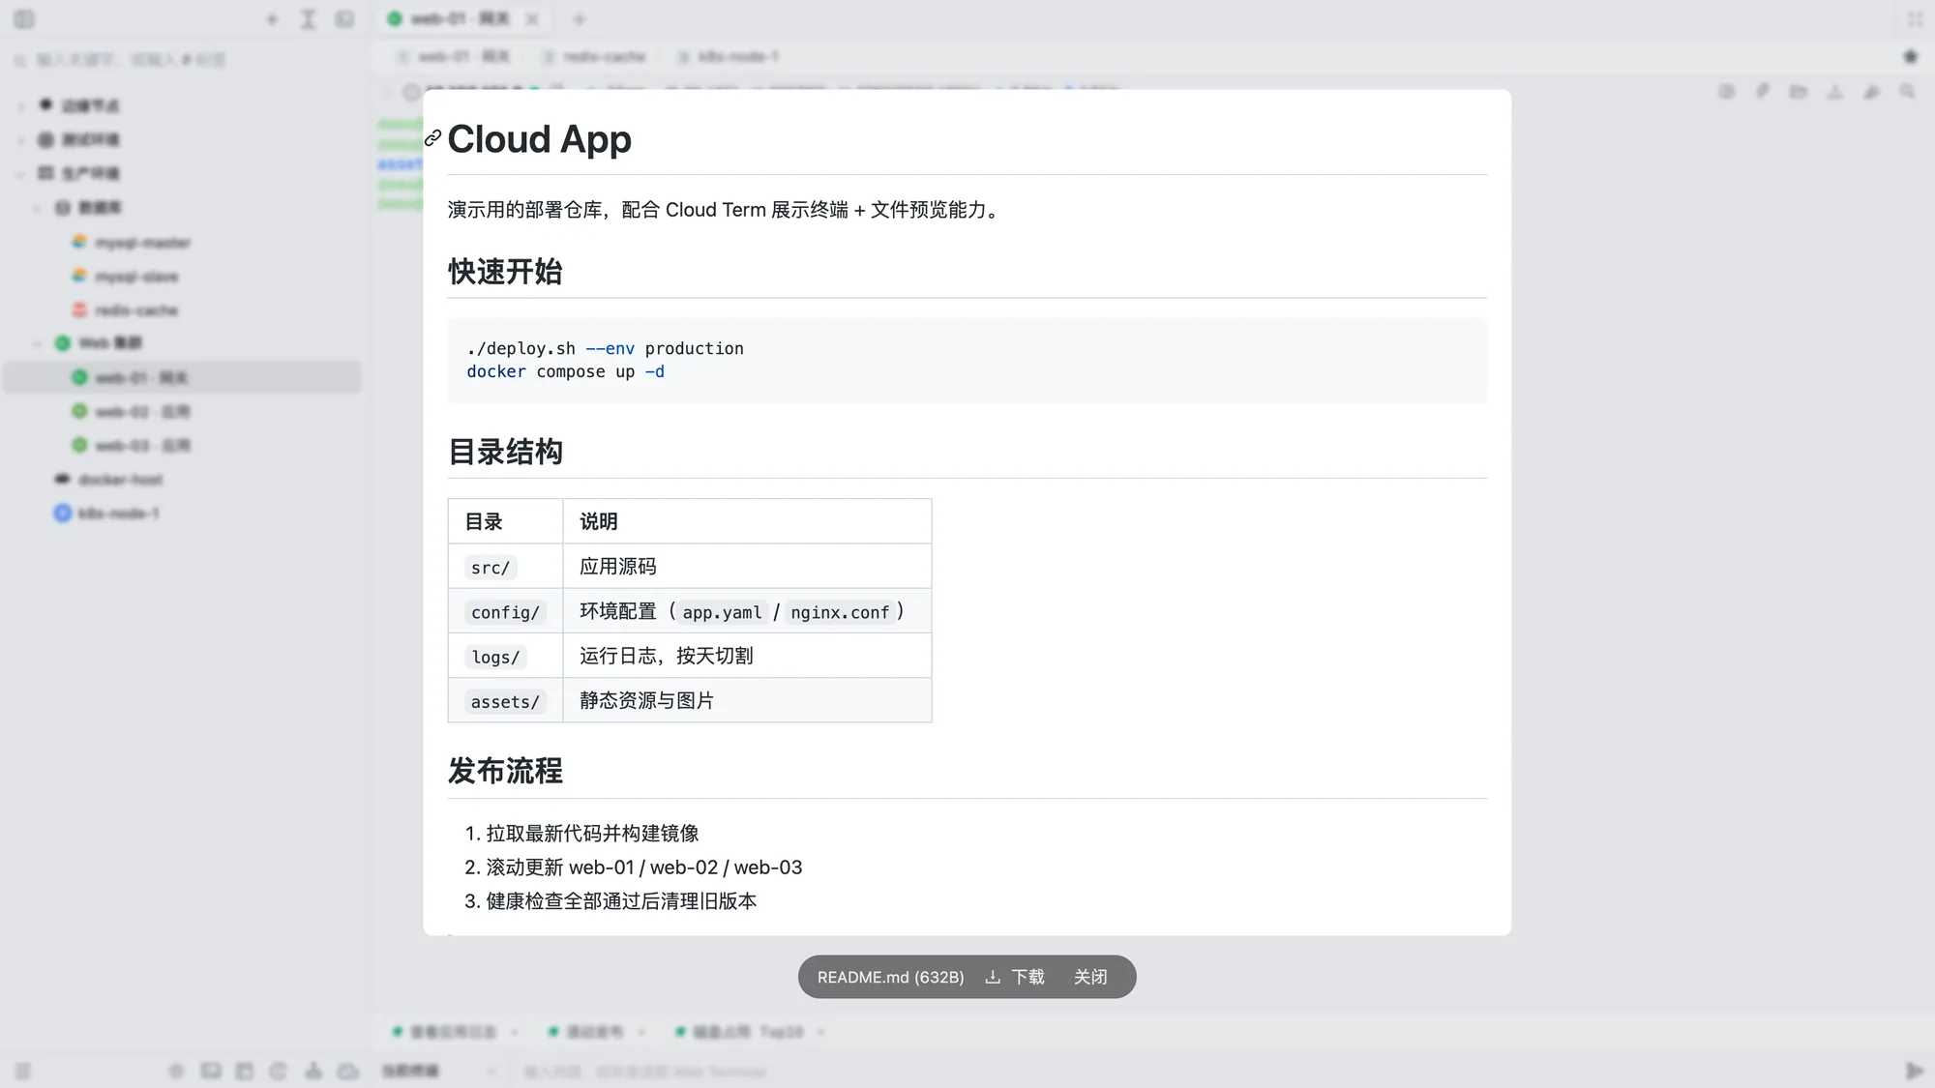
Task: Click the anchor link icon beside Cloud App
Action: (x=432, y=138)
